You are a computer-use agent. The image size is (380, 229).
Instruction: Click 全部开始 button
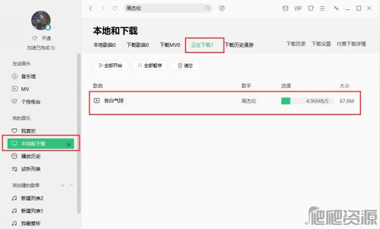click(x=110, y=66)
